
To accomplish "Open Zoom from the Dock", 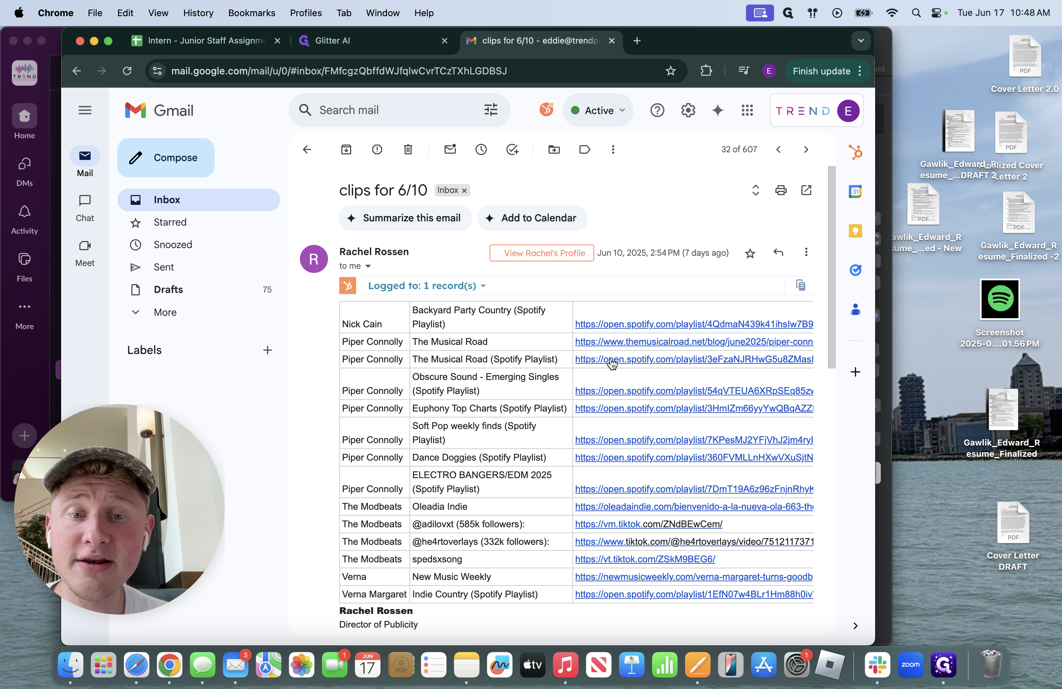I will (910, 665).
